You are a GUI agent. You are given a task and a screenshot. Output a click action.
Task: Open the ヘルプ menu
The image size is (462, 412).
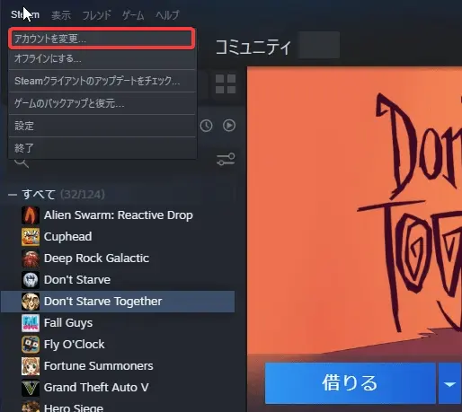(x=167, y=15)
